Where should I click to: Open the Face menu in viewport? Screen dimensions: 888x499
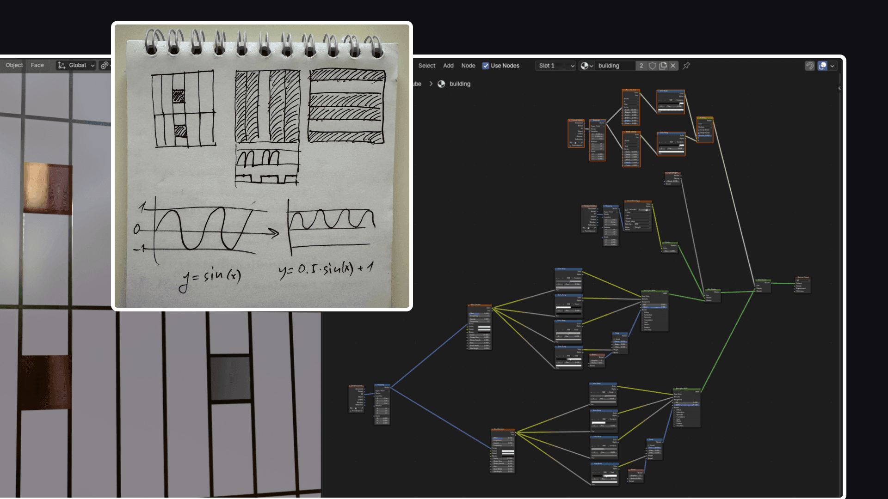click(37, 65)
